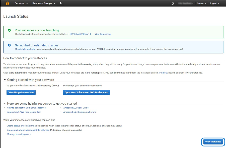Click Open Your Software on AWS Marketplace

click(86, 93)
